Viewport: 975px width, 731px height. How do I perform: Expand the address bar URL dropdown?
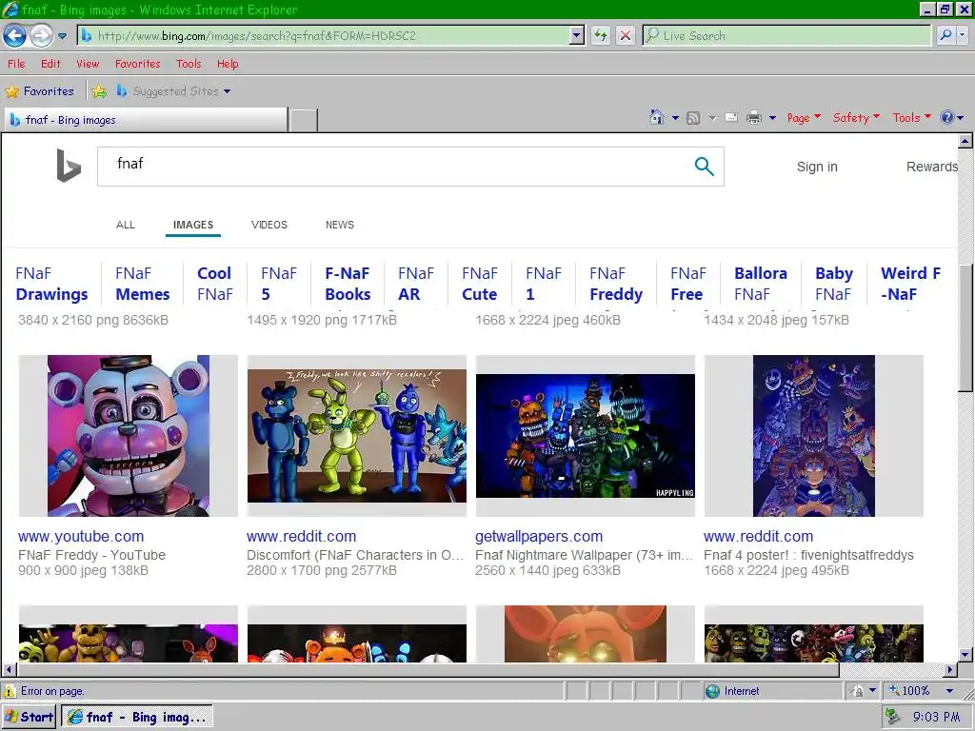click(577, 35)
